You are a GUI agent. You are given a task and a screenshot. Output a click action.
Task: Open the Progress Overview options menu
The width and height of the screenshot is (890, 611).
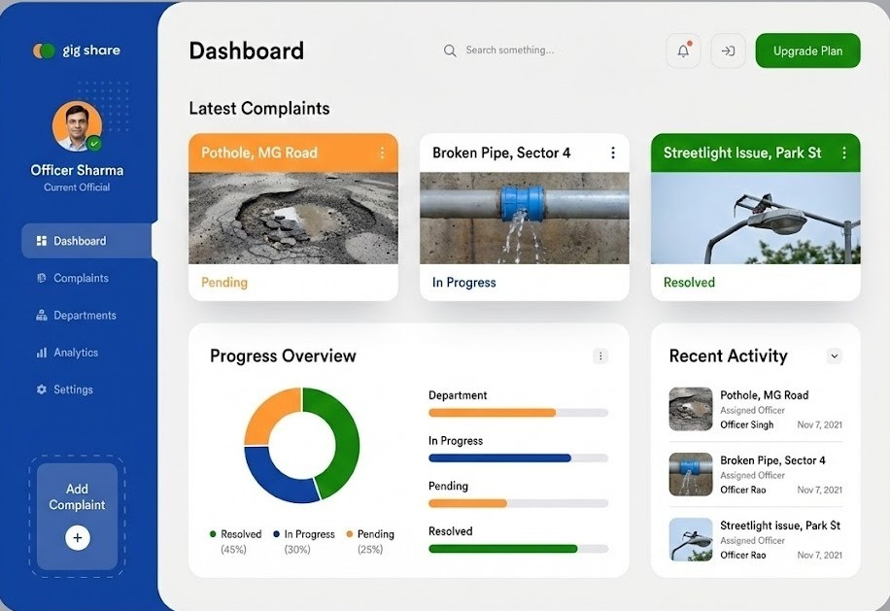600,356
